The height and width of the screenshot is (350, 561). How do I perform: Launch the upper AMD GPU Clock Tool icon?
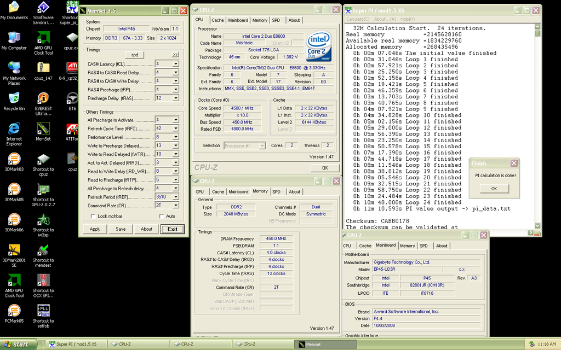[x=43, y=43]
